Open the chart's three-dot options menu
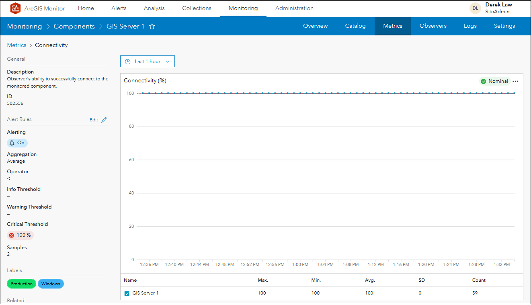Screen dimensions: 531x305 (x=515, y=81)
